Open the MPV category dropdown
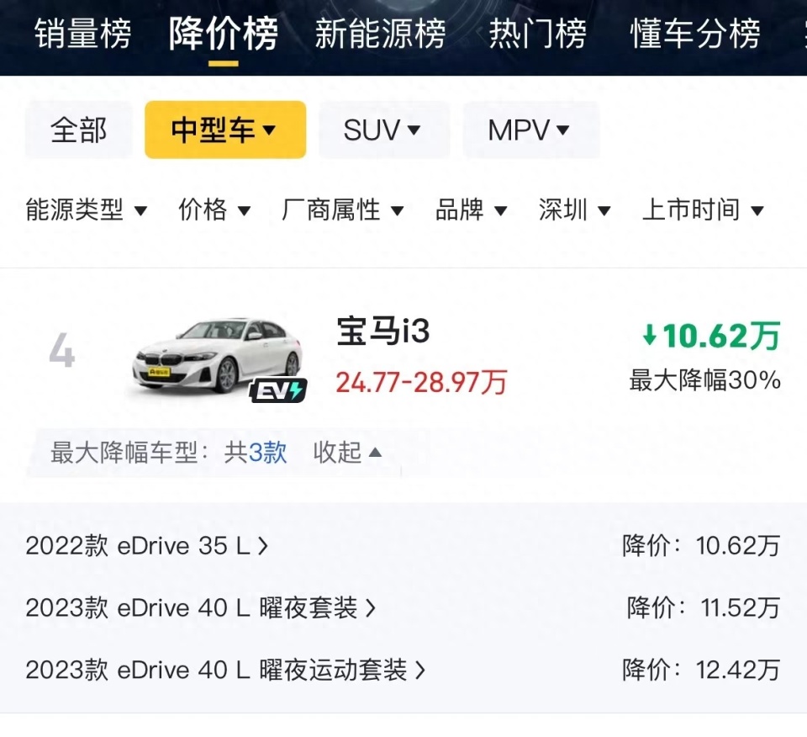The image size is (807, 737). (530, 130)
